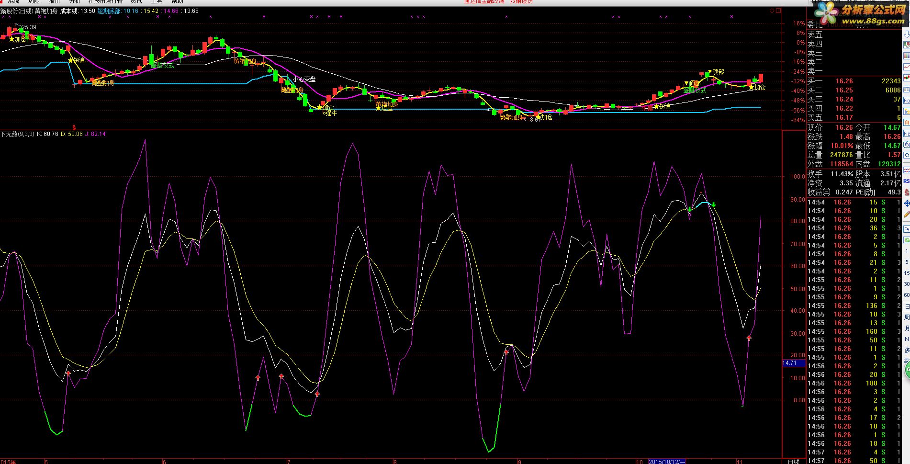The image size is (910, 464).
Task: Click the K: 60.76 indicator value
Action: coord(47,134)
